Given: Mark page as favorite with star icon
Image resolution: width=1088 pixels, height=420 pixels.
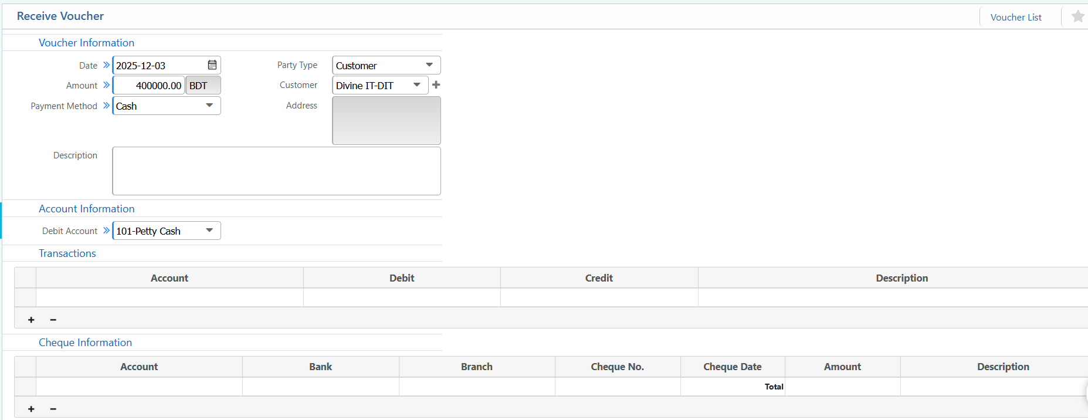Looking at the screenshot, I should coord(1077,16).
